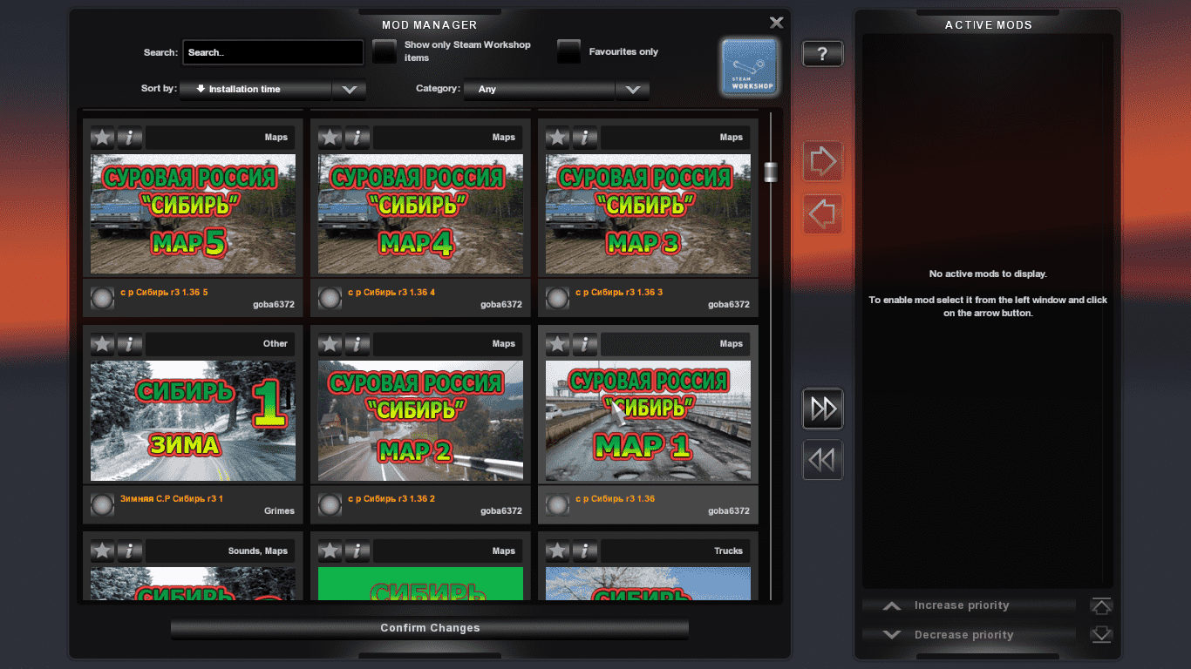Click Confirm Changes
Viewport: 1191px width, 669px height.
(x=430, y=628)
